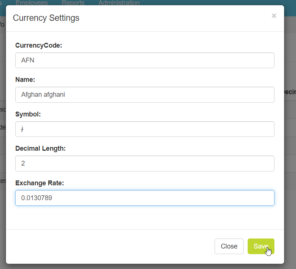Click the Decimal Length label
Image resolution: width=296 pixels, height=269 pixels.
click(40, 148)
